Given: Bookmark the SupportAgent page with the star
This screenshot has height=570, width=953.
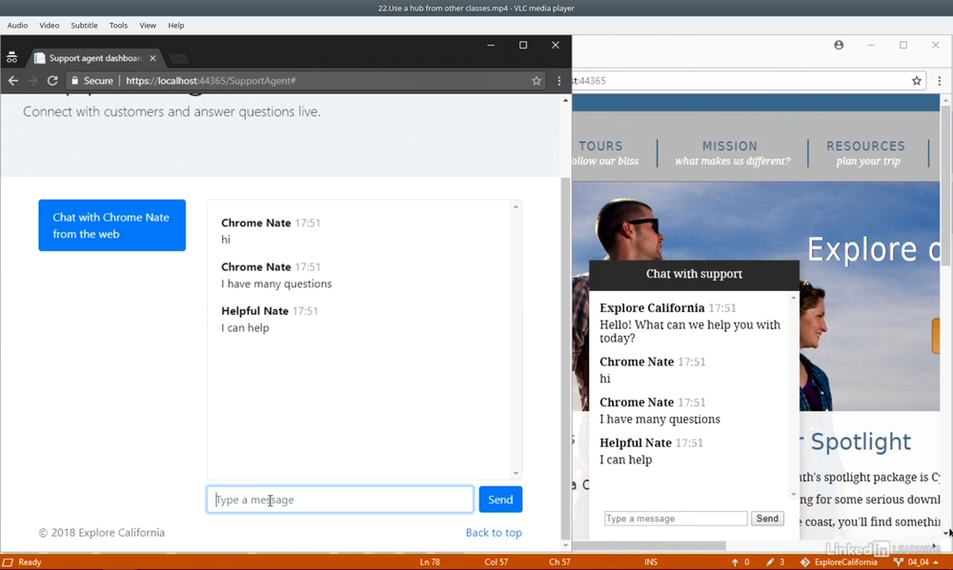Looking at the screenshot, I should (536, 81).
